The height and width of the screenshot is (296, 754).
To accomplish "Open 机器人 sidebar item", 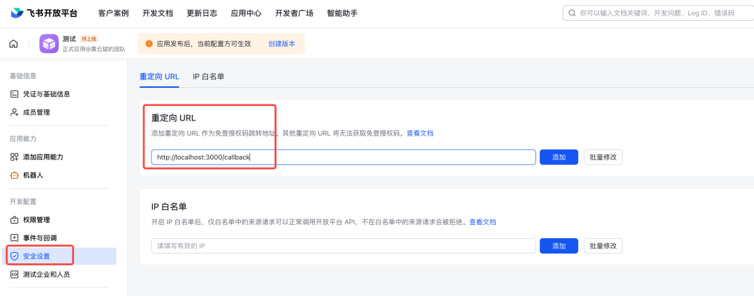I will click(34, 175).
